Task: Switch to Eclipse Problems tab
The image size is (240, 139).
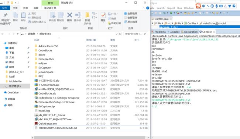Action: click(158, 32)
